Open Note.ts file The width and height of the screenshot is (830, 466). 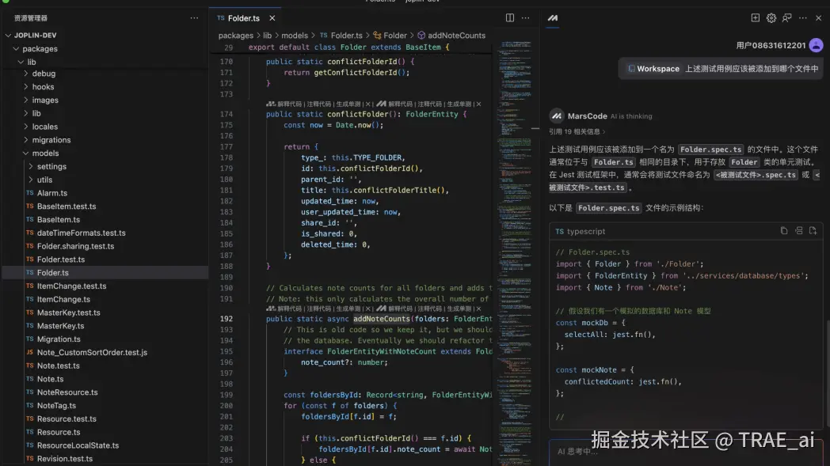tap(105, 379)
